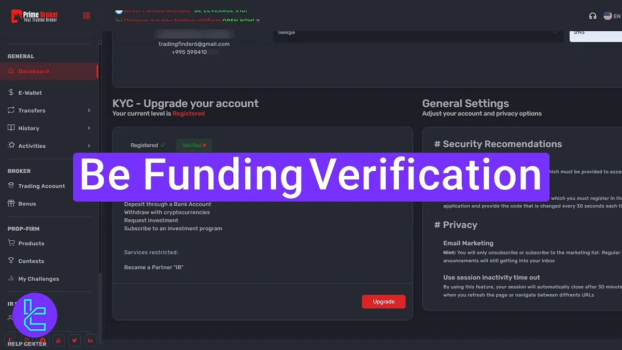Switch to the Verified tab
Viewport: 622px width, 350px height.
click(x=194, y=145)
